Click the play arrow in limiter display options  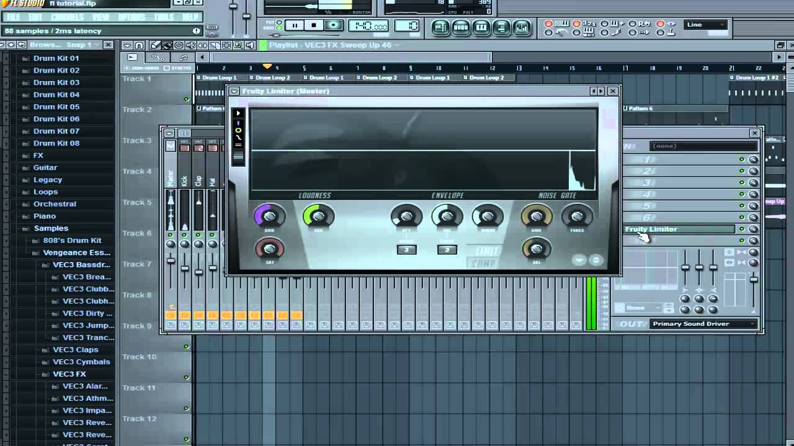coord(238,113)
